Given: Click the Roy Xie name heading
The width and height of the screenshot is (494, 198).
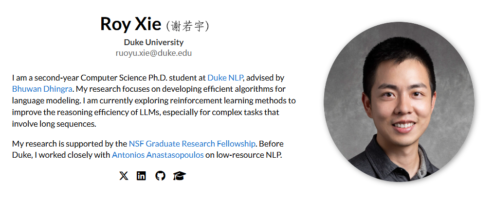Looking at the screenshot, I should pos(130,24).
